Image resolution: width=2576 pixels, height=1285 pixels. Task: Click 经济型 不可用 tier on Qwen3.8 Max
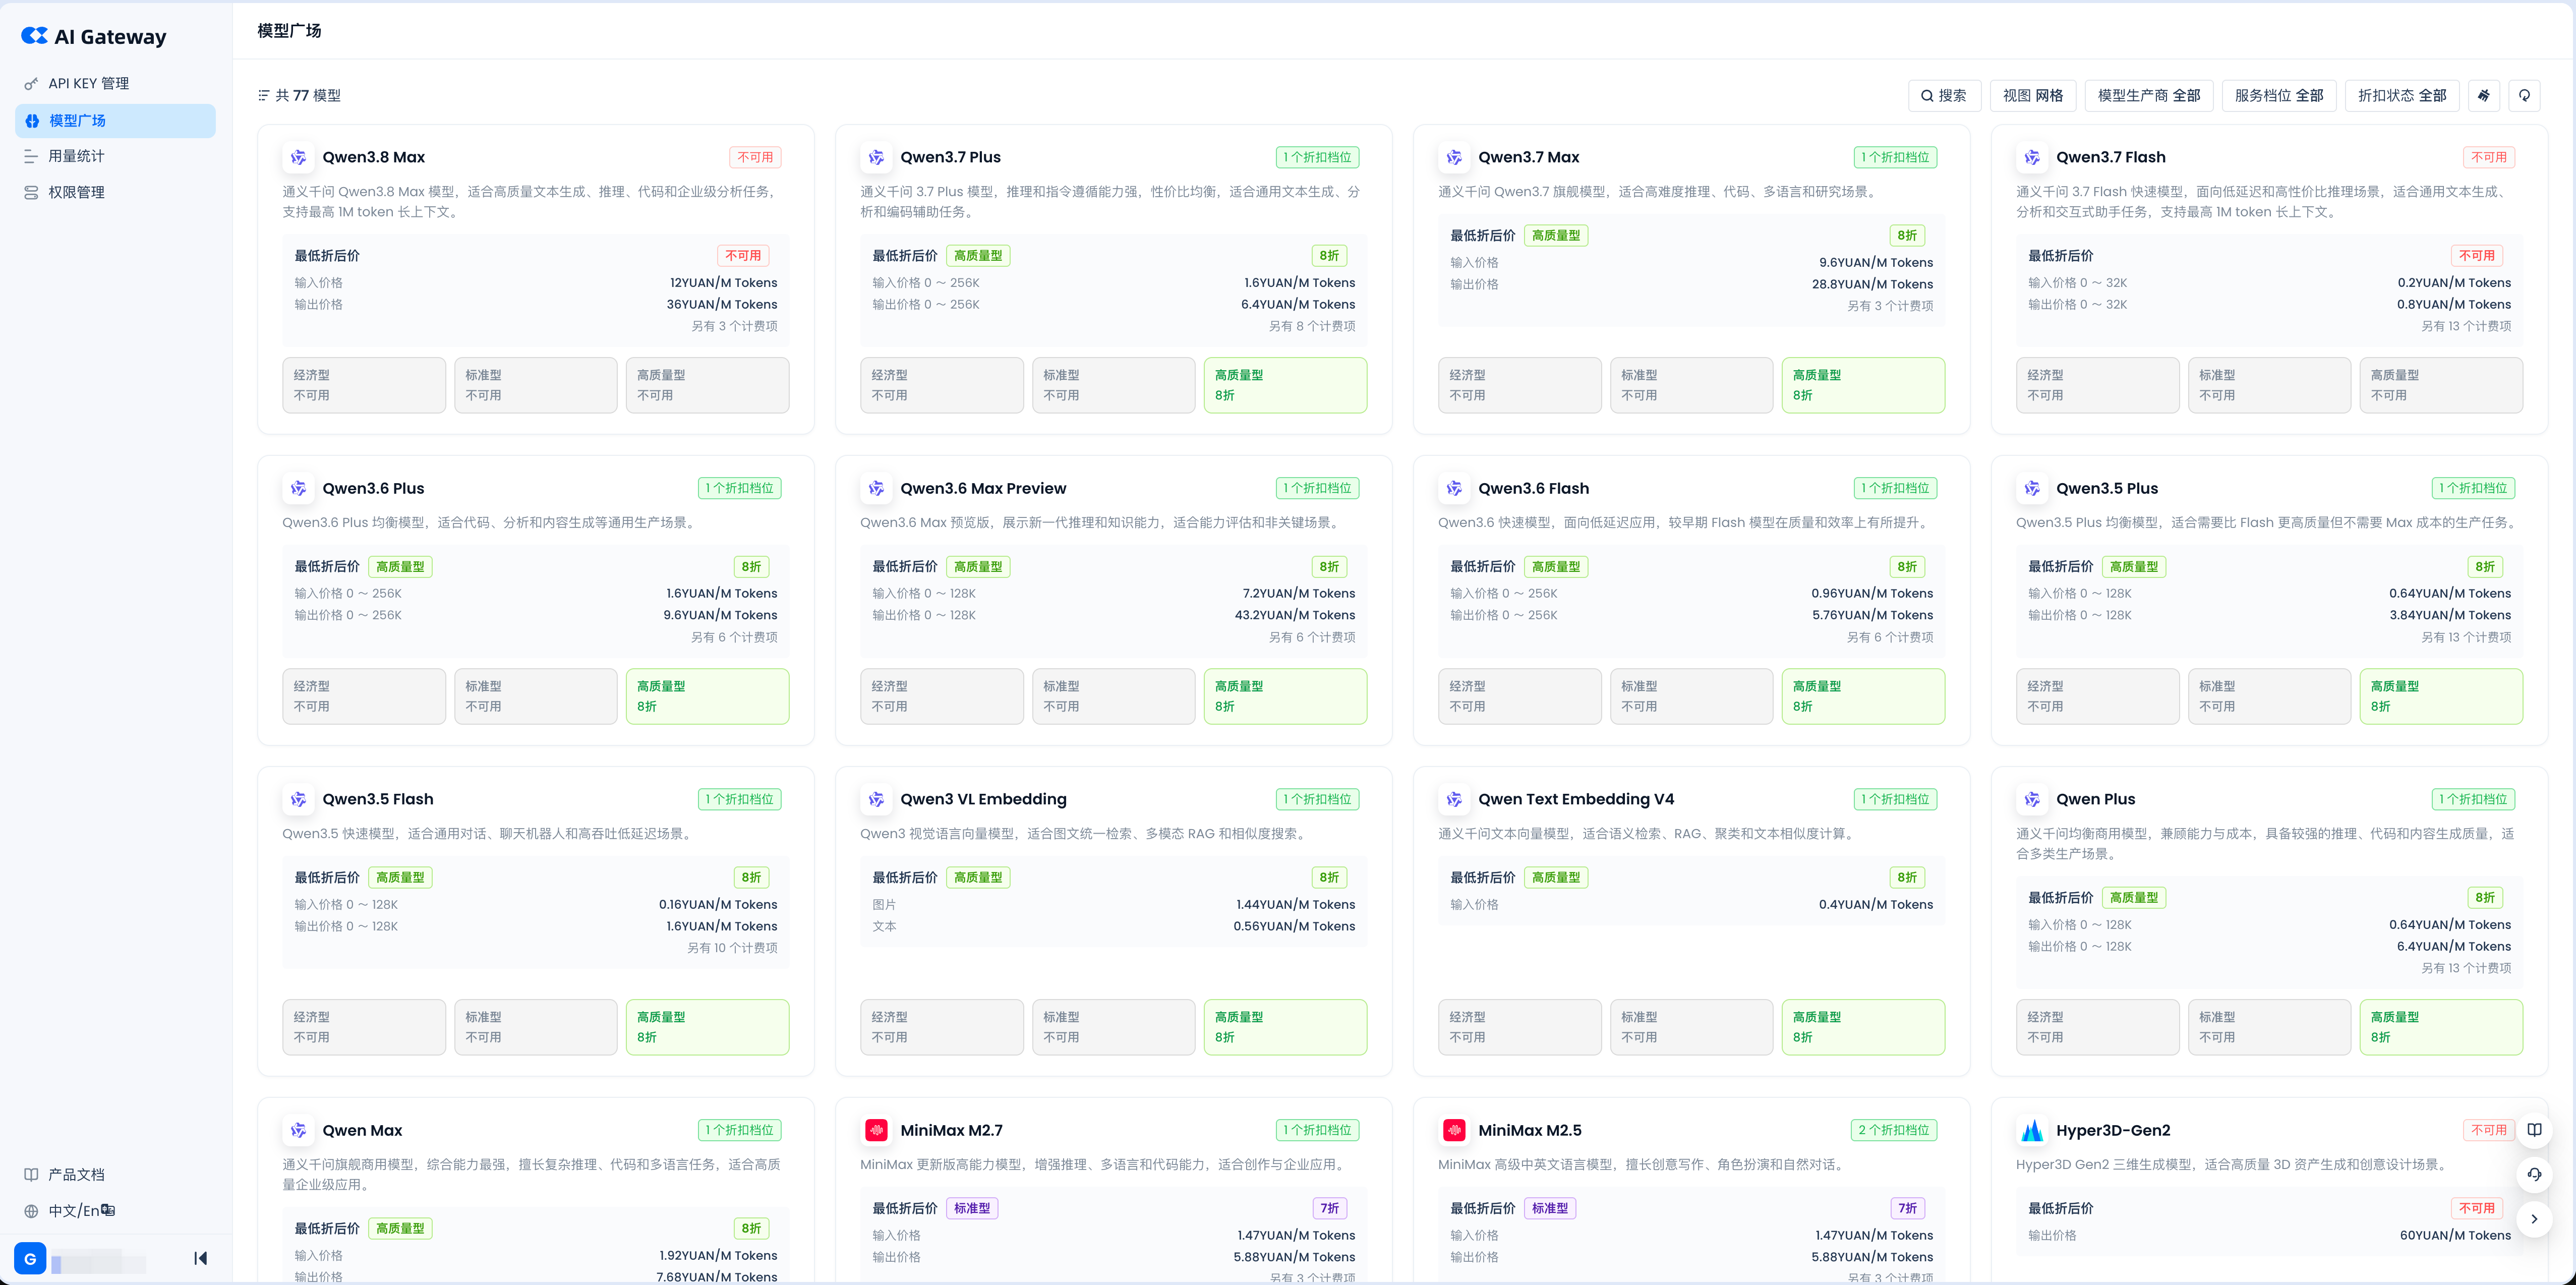click(364, 385)
